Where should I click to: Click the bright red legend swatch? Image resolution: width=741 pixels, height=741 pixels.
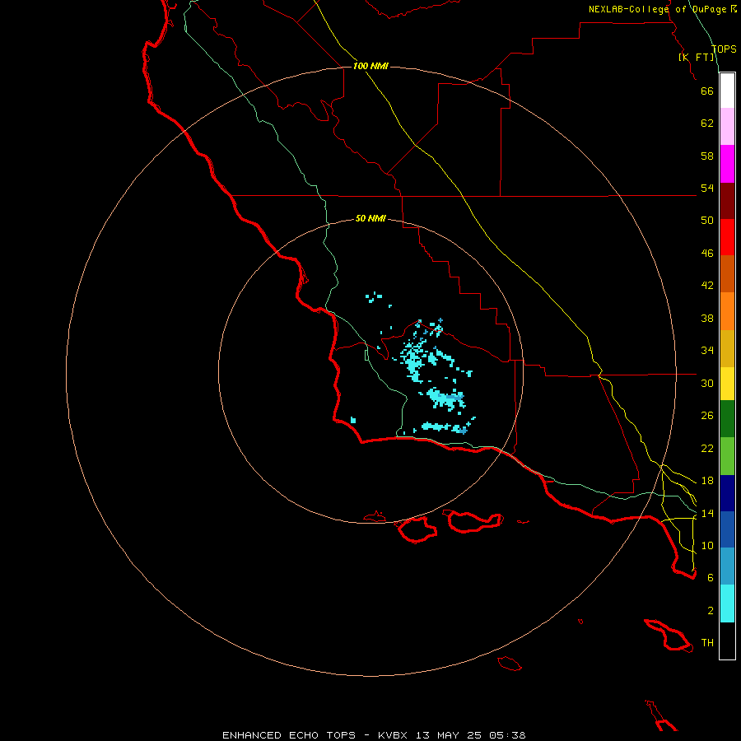pos(727,237)
